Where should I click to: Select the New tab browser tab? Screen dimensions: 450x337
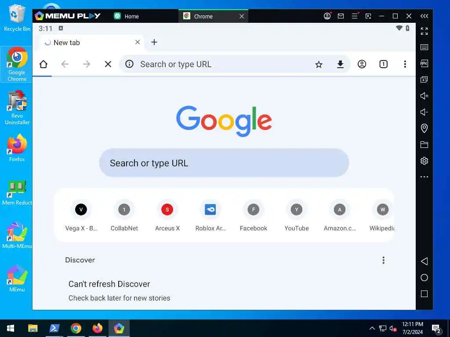[91, 43]
